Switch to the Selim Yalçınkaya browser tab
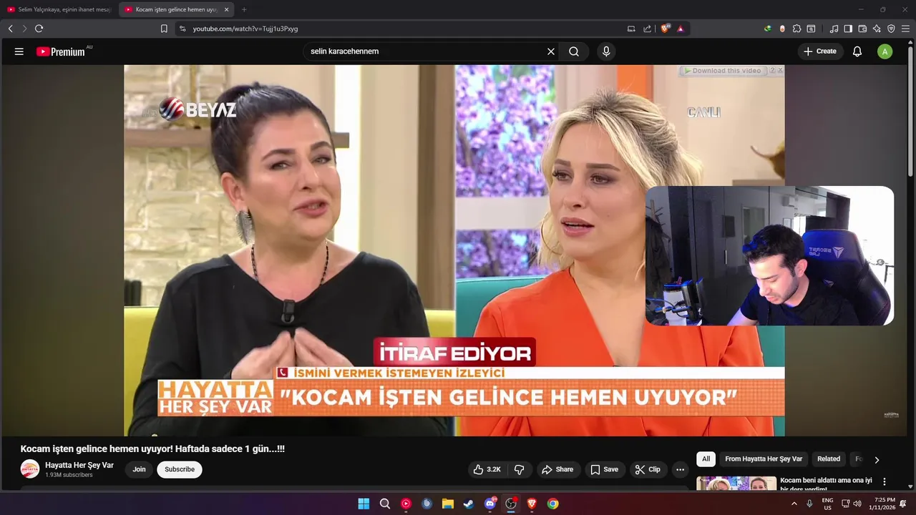 (x=59, y=9)
